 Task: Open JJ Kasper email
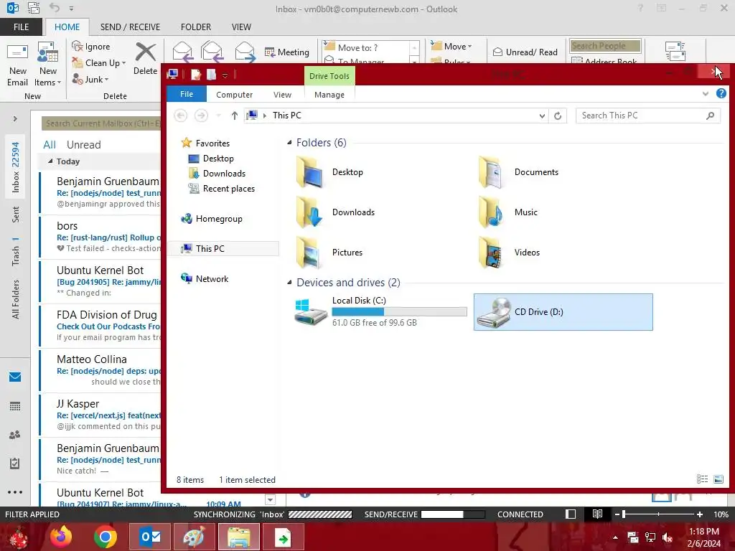coord(100,415)
